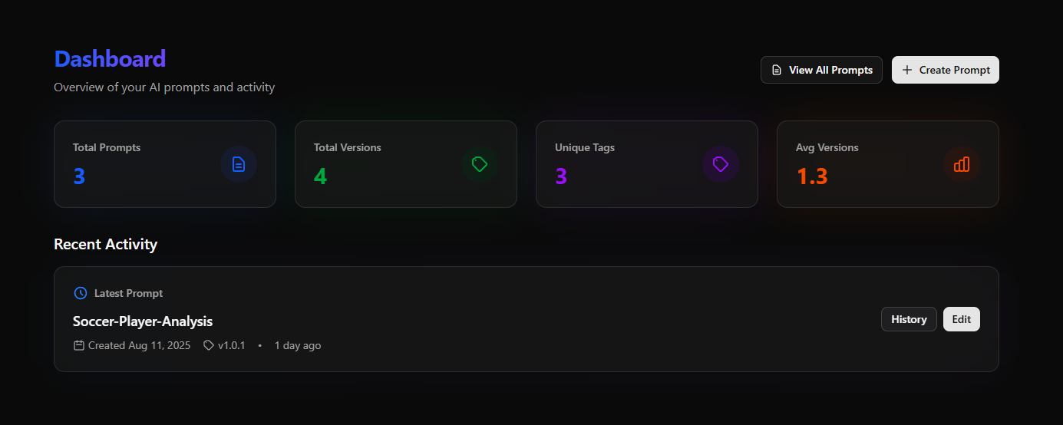
Task: Open View All Prompts
Action: tap(821, 70)
